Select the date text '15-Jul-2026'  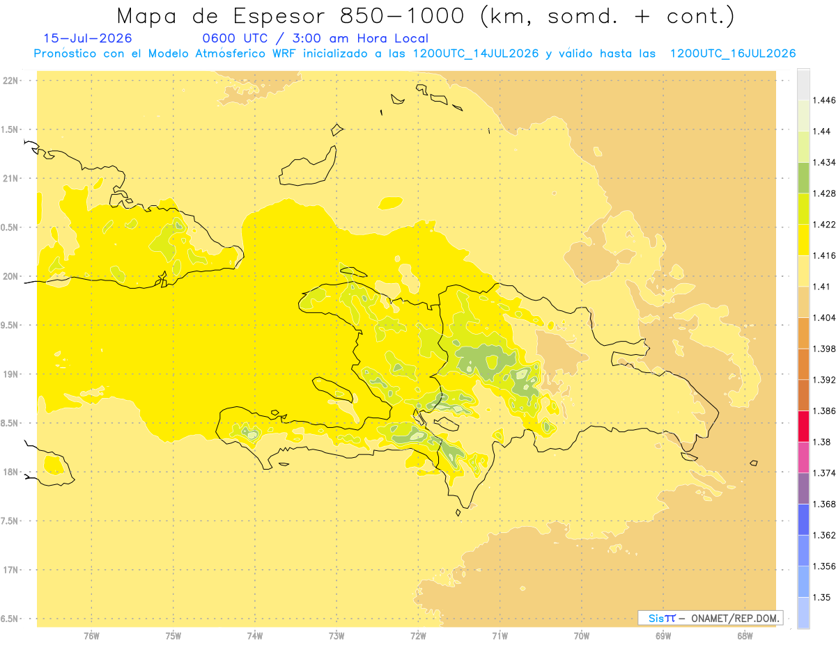pyautogui.click(x=88, y=38)
